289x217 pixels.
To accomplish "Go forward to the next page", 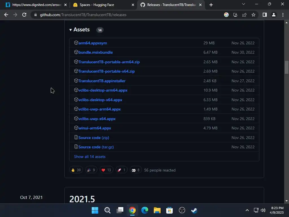I will [15, 15].
